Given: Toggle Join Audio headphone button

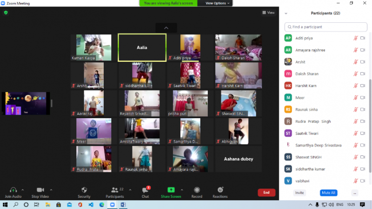Looking at the screenshot, I should [x=13, y=190].
